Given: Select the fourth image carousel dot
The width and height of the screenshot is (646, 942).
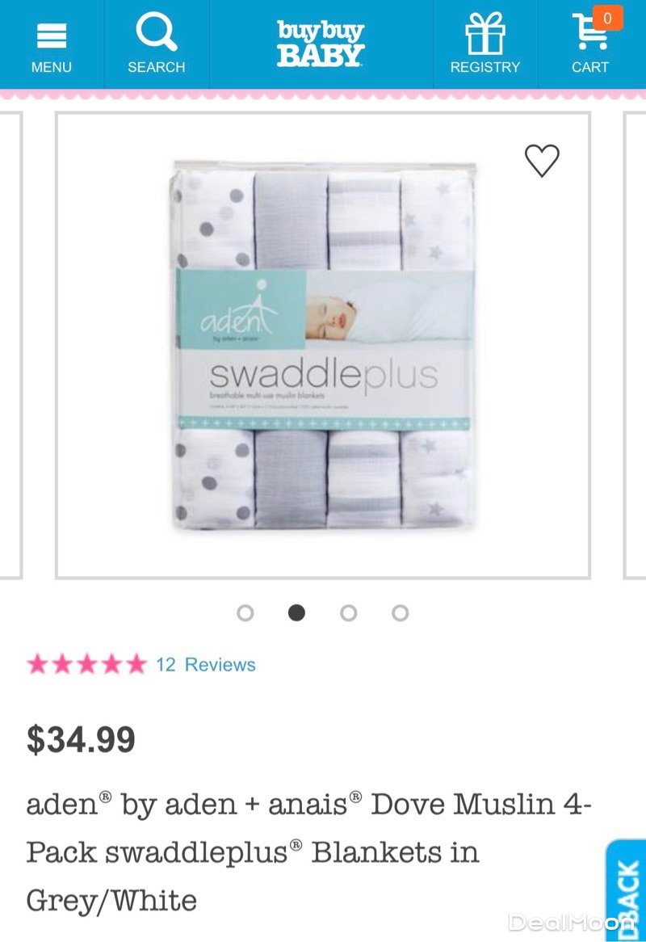Looking at the screenshot, I should (x=401, y=612).
